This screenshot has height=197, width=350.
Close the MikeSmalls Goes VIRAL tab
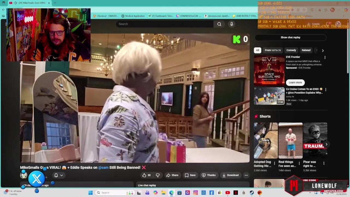[49, 3]
